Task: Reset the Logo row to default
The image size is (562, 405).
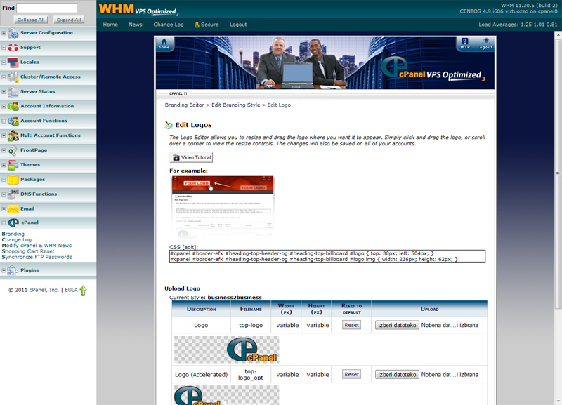Action: click(352, 325)
